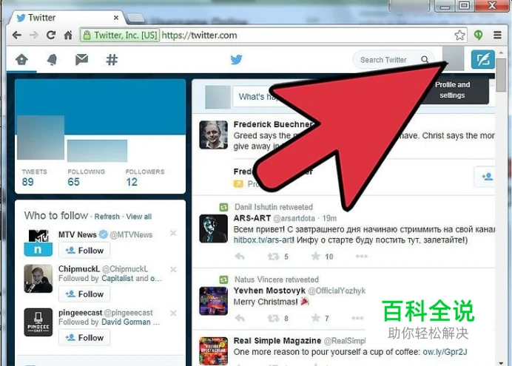The image size is (512, 366).
Task: Dismiss MTV News suggestion
Action: tap(173, 233)
